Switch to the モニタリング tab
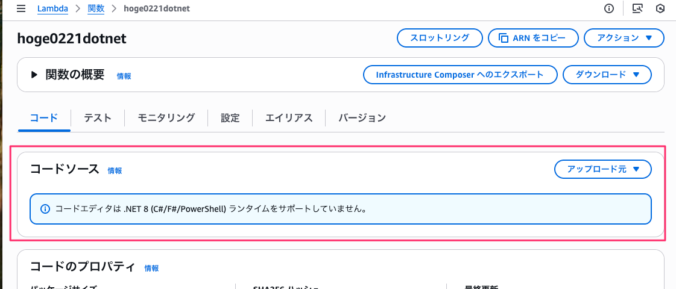 [166, 118]
